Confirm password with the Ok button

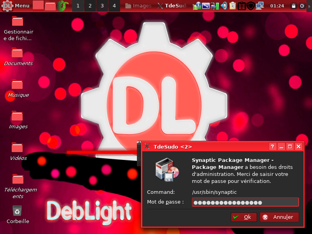[243, 217]
